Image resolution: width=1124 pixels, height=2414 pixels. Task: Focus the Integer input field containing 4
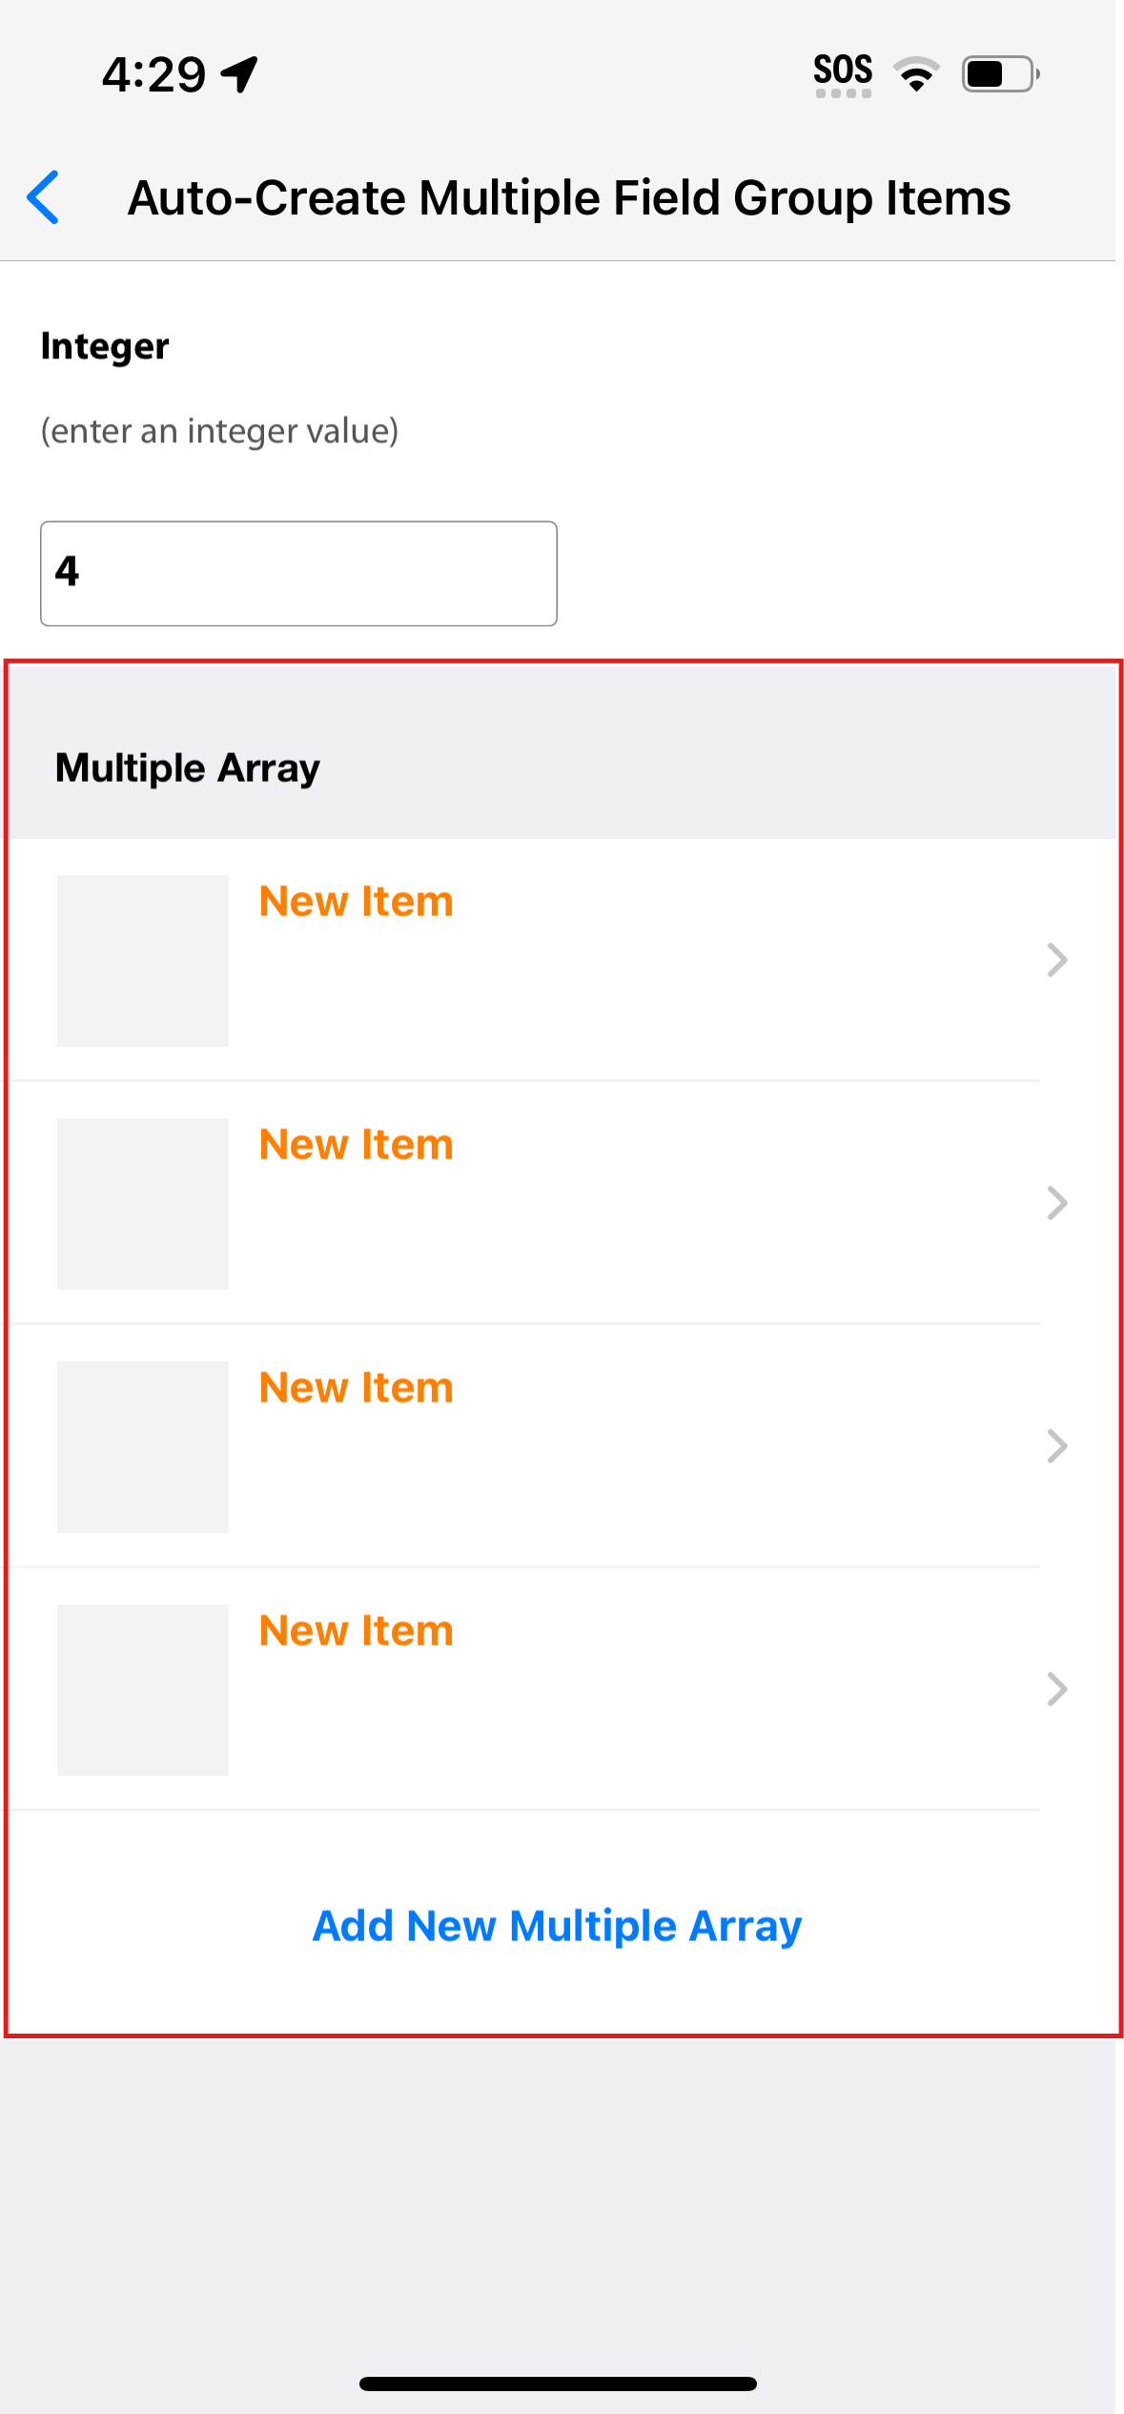(298, 573)
